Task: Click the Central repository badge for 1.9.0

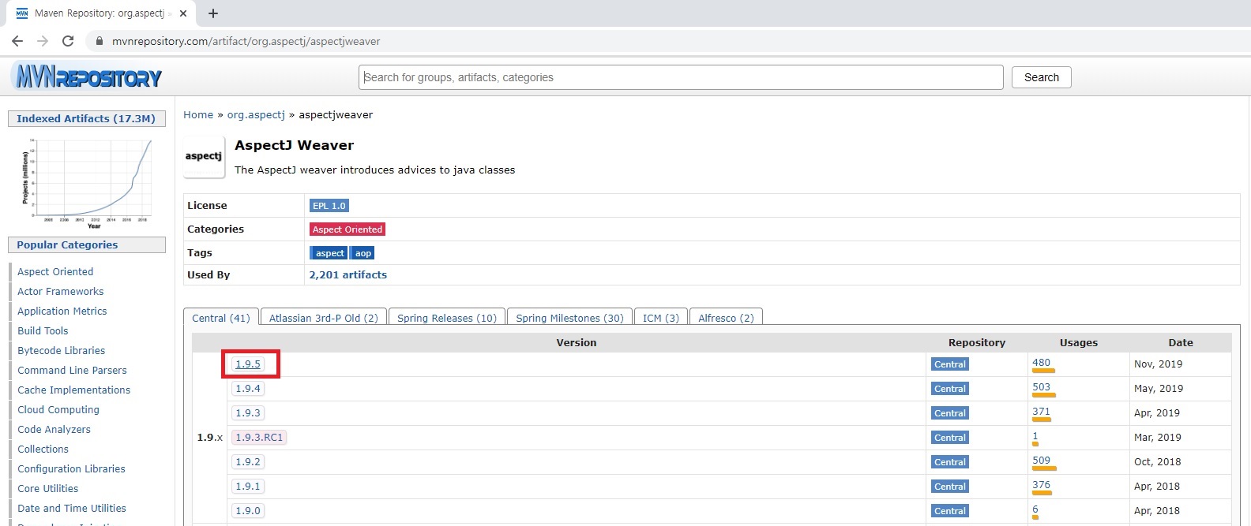Action: click(949, 511)
